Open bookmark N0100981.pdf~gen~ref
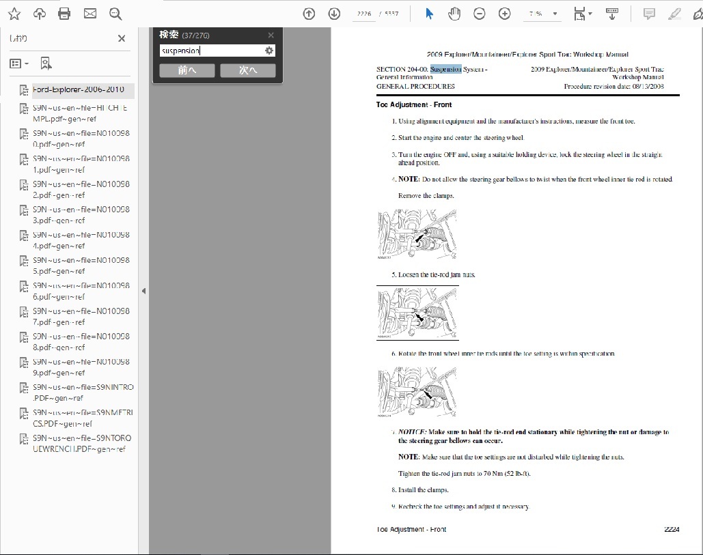Image resolution: width=703 pixels, height=555 pixels. click(x=81, y=164)
